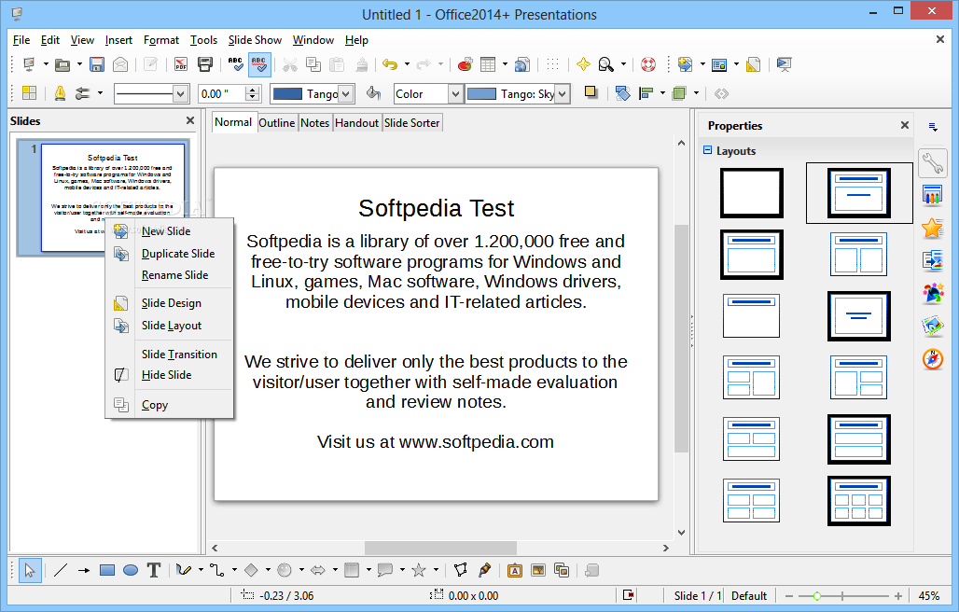Viewport: 959px width, 612px height.
Task: Click the Save document icon
Action: (97, 64)
